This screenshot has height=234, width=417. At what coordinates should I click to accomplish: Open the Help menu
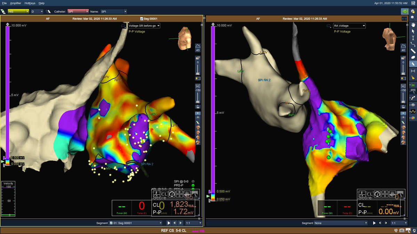tap(41, 3)
